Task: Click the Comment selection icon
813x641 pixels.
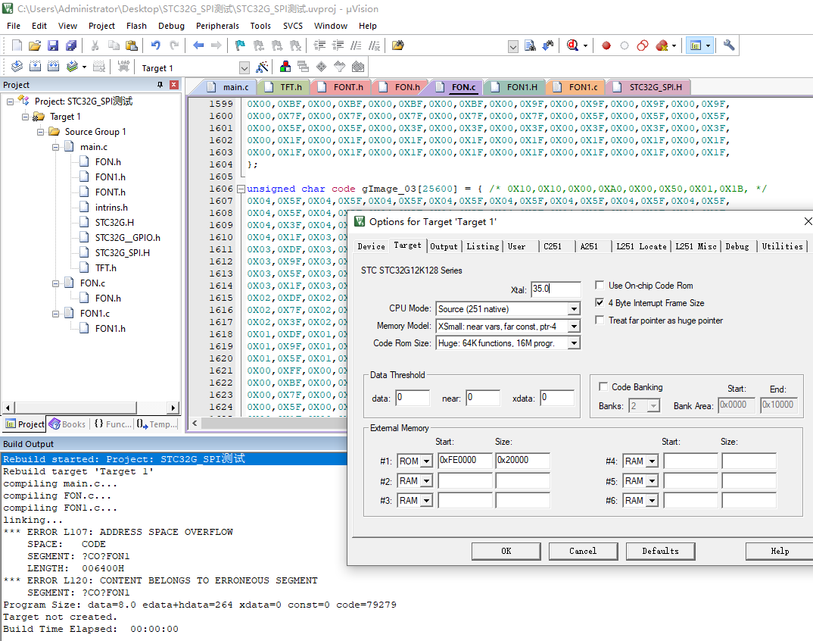Action: (356, 45)
